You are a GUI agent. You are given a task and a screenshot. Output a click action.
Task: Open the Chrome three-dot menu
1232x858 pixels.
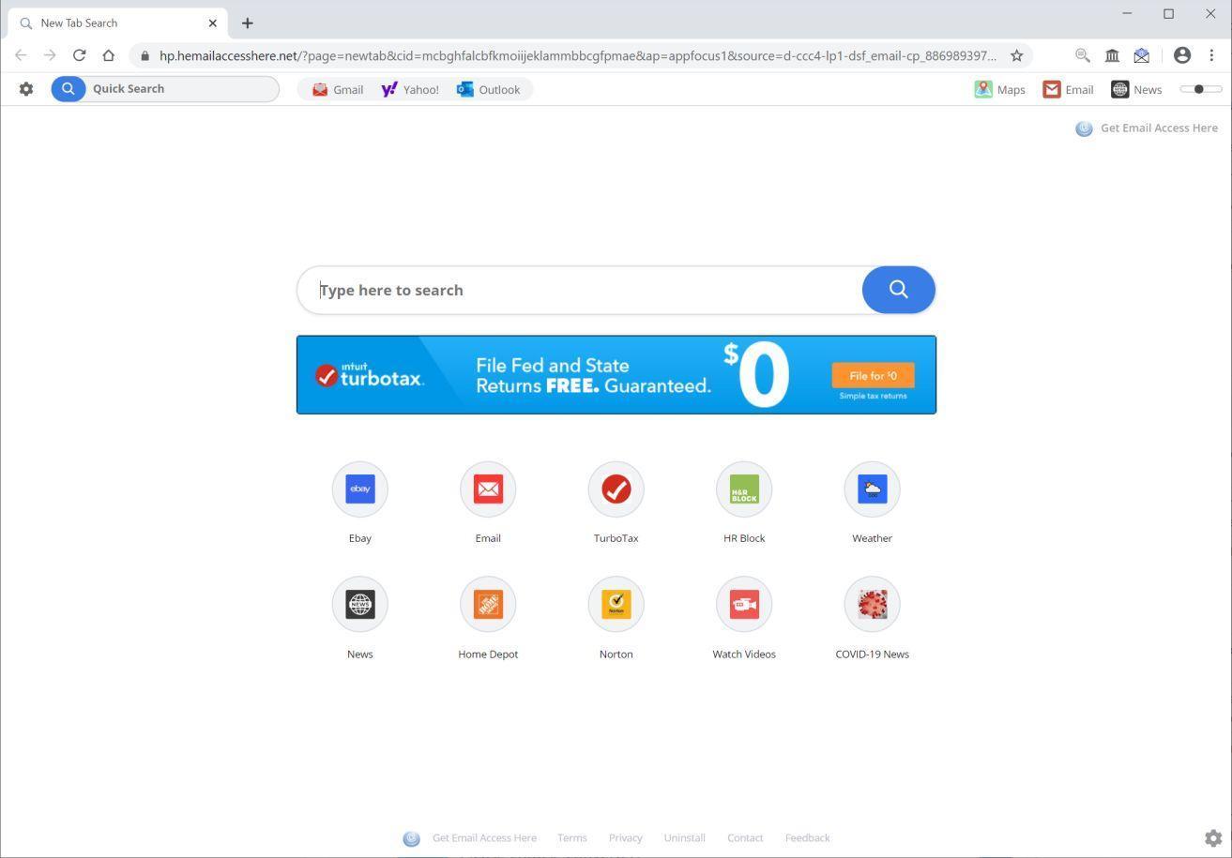point(1211,55)
